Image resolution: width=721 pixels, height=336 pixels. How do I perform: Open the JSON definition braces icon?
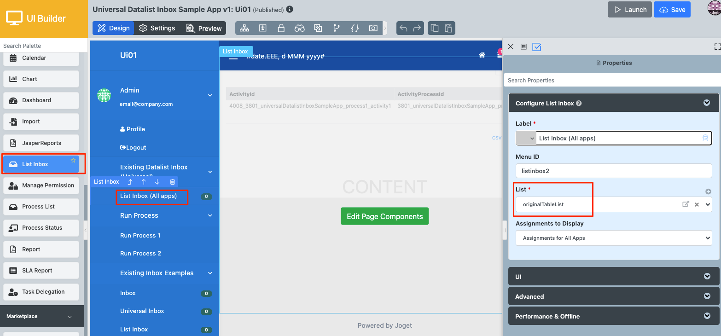pyautogui.click(x=355, y=28)
